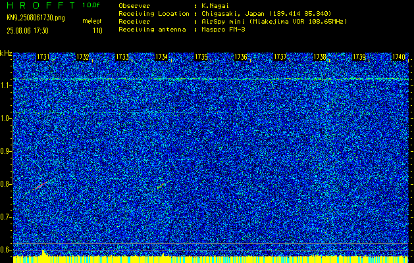
Task: Click the Receiving Location field label
Action: pos(154,13)
